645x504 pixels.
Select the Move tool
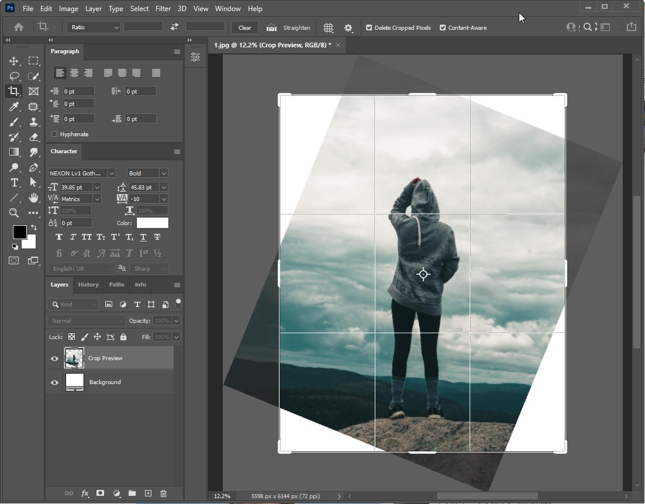[13, 61]
